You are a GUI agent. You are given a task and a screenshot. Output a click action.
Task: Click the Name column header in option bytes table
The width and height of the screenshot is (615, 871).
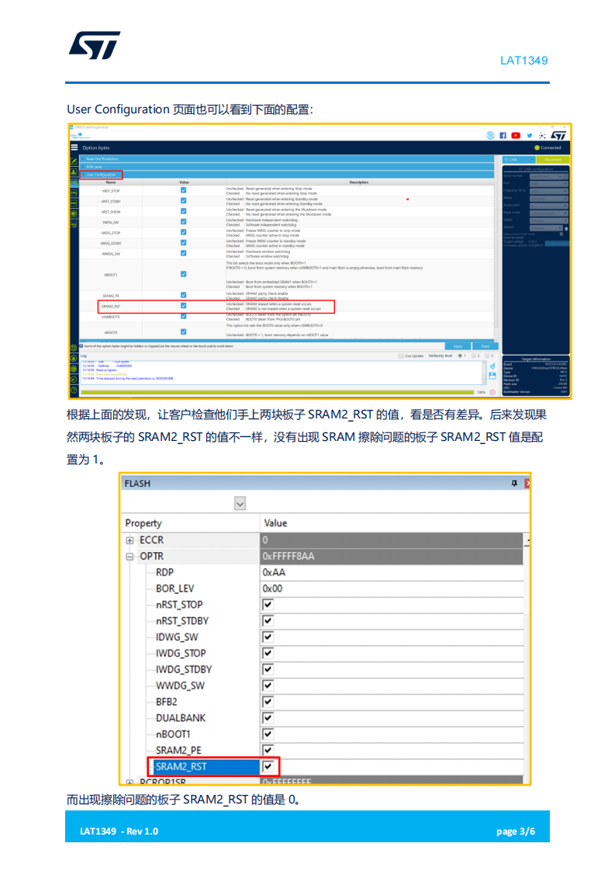coord(111,182)
